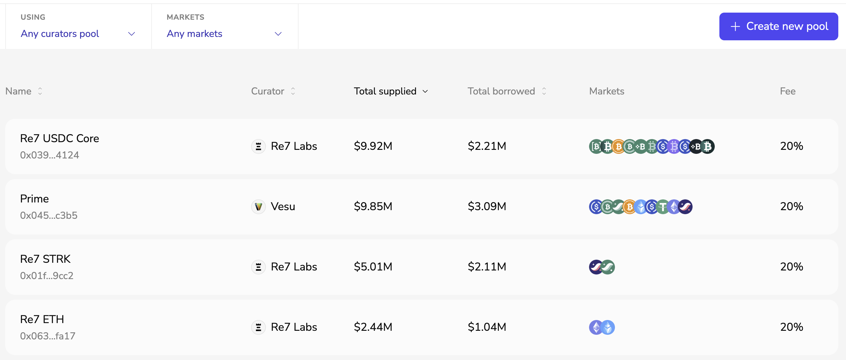Open the Re7 USDC Core pool
This screenshot has height=360, width=846.
[x=421, y=146]
